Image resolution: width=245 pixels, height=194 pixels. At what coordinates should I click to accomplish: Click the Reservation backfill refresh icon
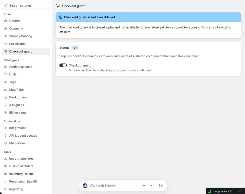pos(6,181)
